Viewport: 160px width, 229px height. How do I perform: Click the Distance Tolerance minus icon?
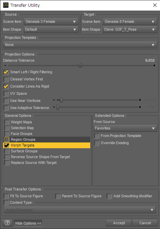pos(5,65)
